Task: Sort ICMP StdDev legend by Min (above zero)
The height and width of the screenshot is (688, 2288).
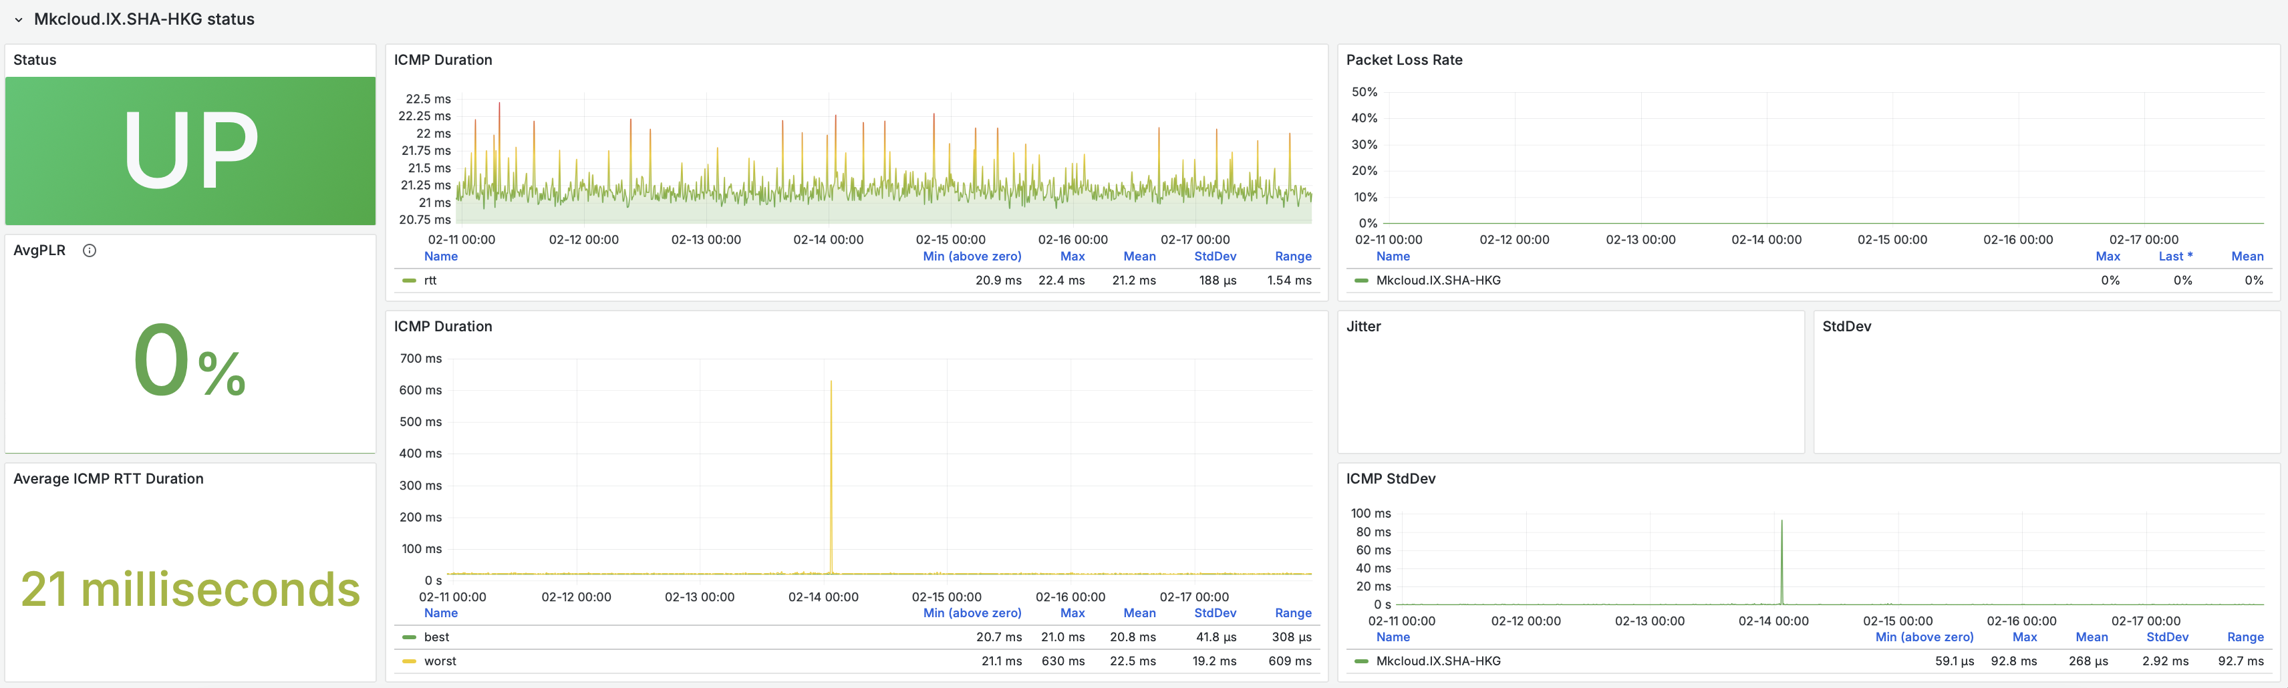Action: click(x=1924, y=637)
